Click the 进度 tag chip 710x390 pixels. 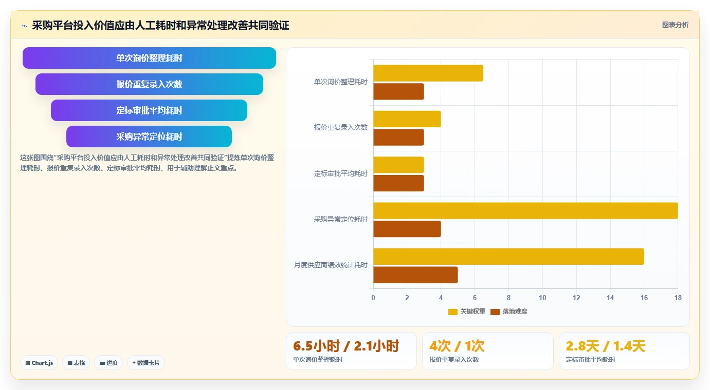[x=108, y=363]
